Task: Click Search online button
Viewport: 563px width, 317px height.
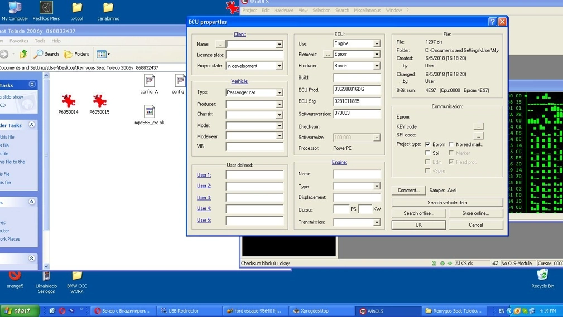Action: click(418, 213)
